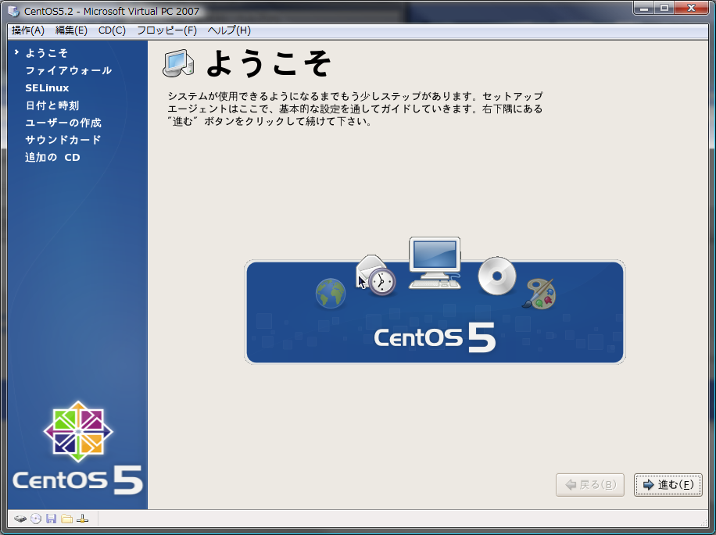Select ファイアウォール in the sidebar
Screen dimensions: 716x535
69,70
